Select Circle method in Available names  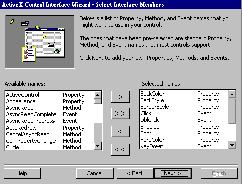49,147
